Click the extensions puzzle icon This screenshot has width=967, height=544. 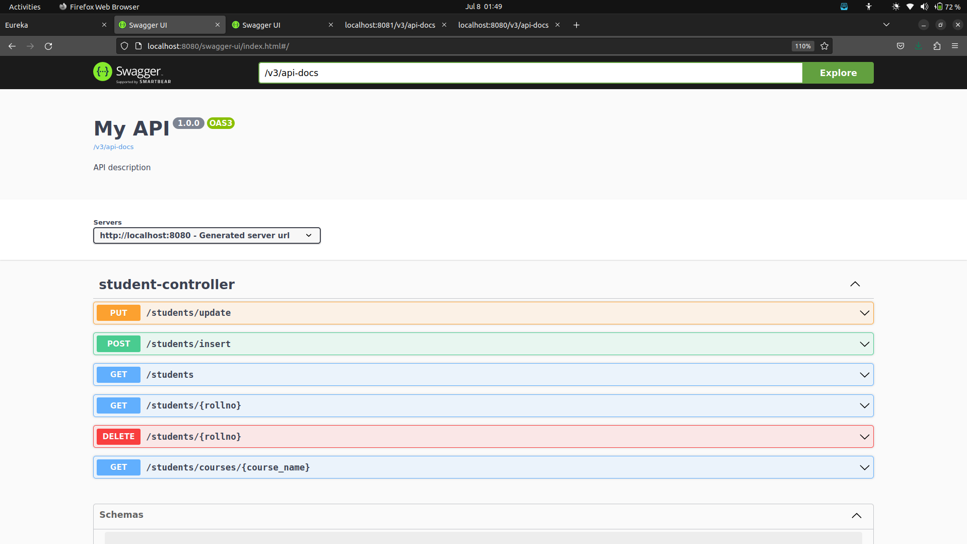[937, 46]
